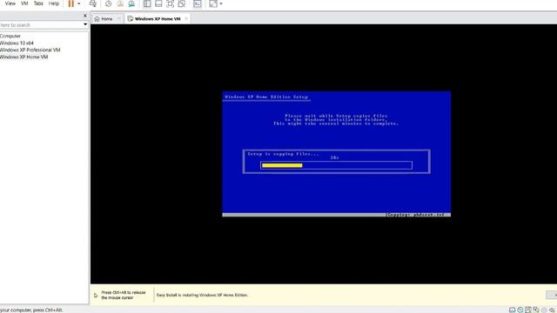Click the stretch guest display icon
Image resolution: width=557 pixels, height=313 pixels.
213,3
